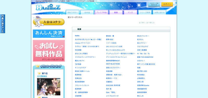Open the お試し無料作品 free trial banner
Viewport: 208px width, 98px height.
click(x=49, y=51)
